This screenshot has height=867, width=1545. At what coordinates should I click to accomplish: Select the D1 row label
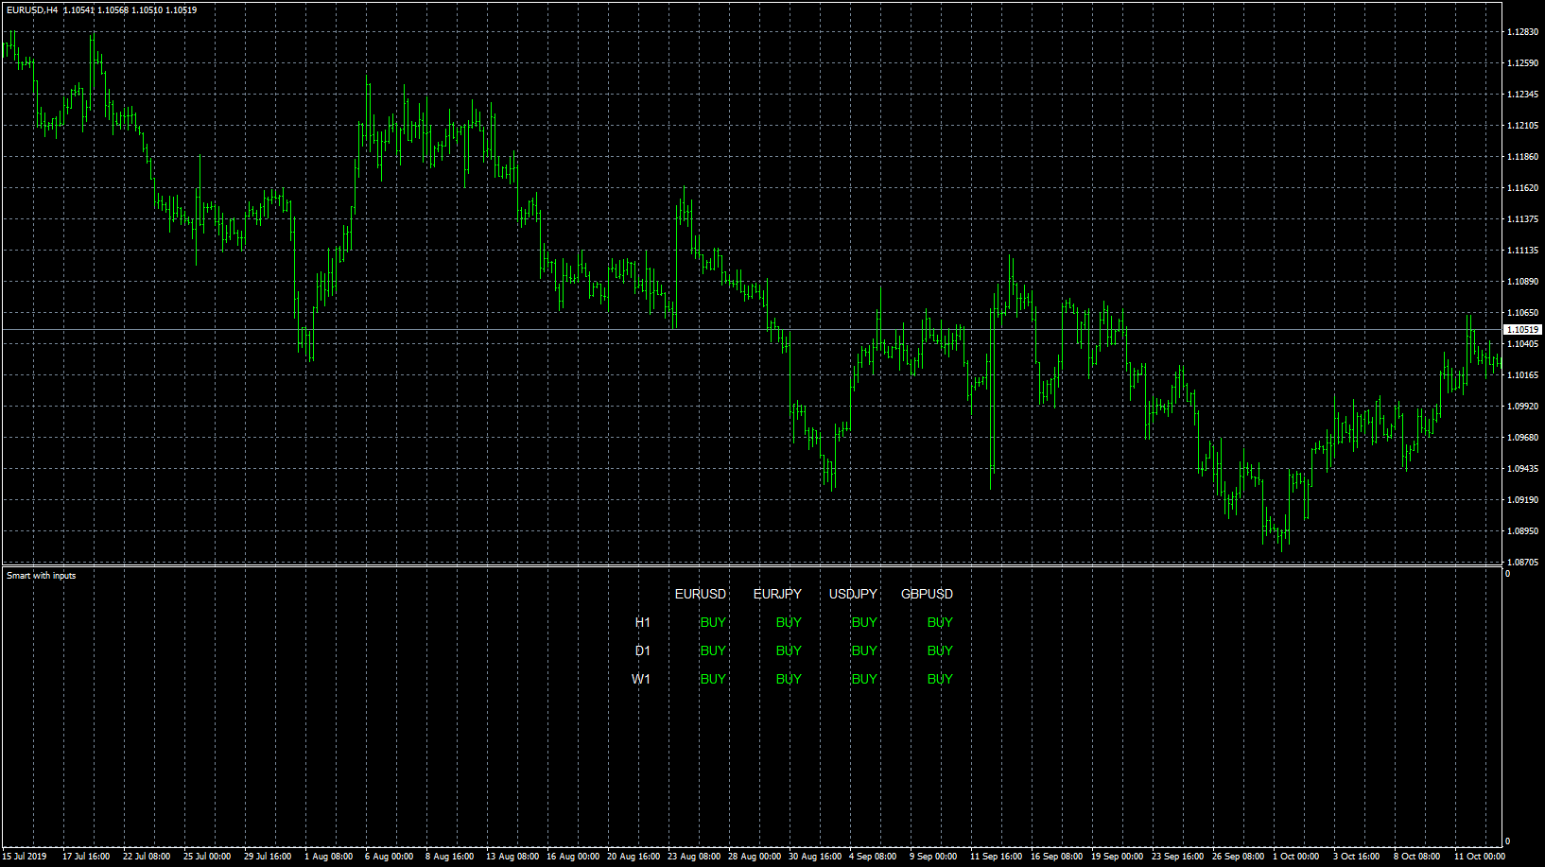coord(643,650)
